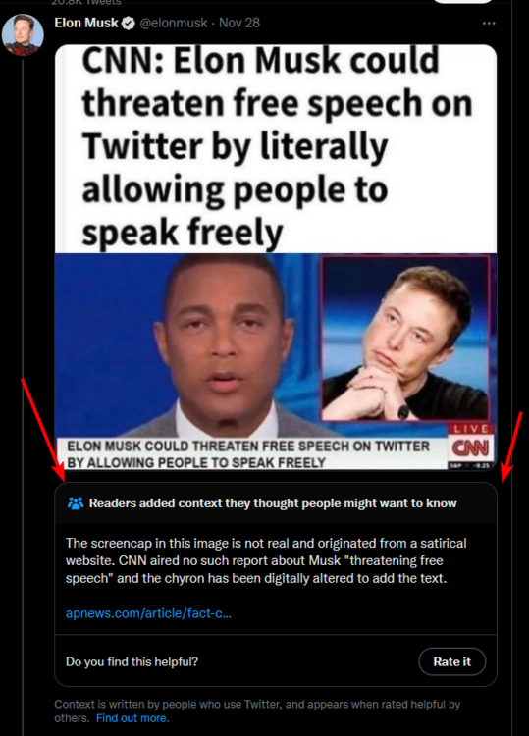Click the 'Context is written by people' disclaimer

(257, 710)
